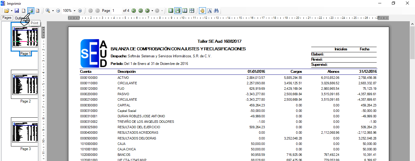Go to the next page with green arrow
415x161 pixels.
point(134,11)
